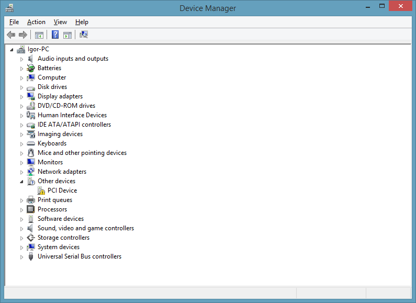The width and height of the screenshot is (416, 303).
Task: Select the Monitors icon
Action: click(31, 162)
